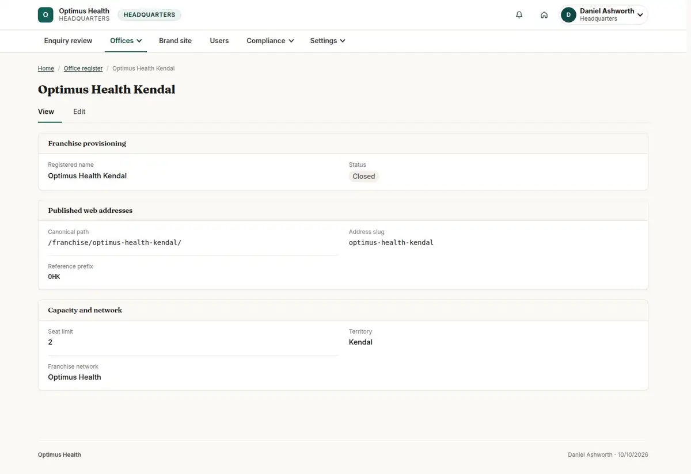This screenshot has width=691, height=474.
Task: Click the footer Daniel Ashworth date stamp
Action: (608, 454)
